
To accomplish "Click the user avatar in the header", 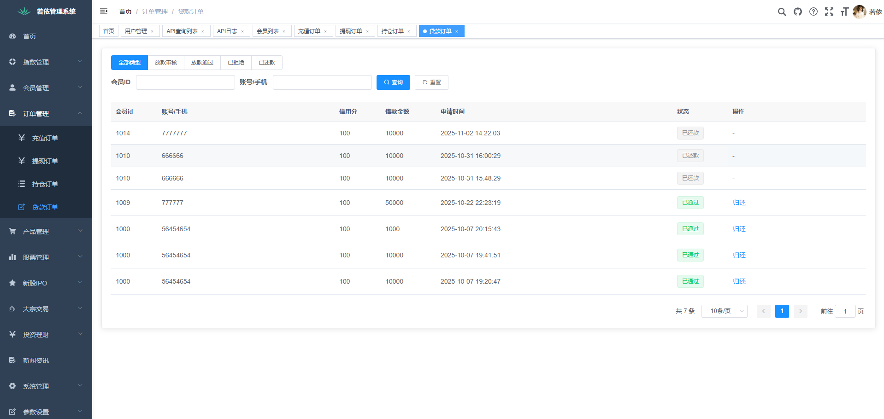I will (x=859, y=12).
